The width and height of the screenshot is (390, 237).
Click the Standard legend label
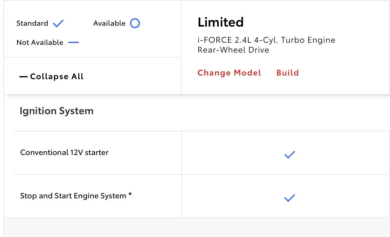32,24
